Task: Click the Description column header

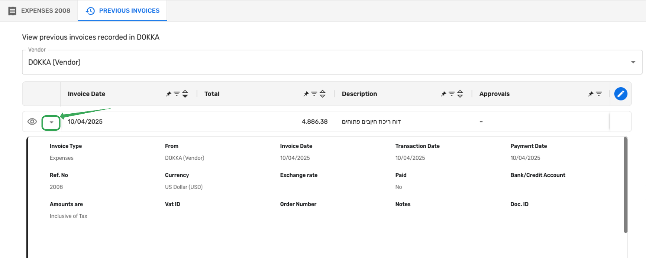Action: coord(359,94)
